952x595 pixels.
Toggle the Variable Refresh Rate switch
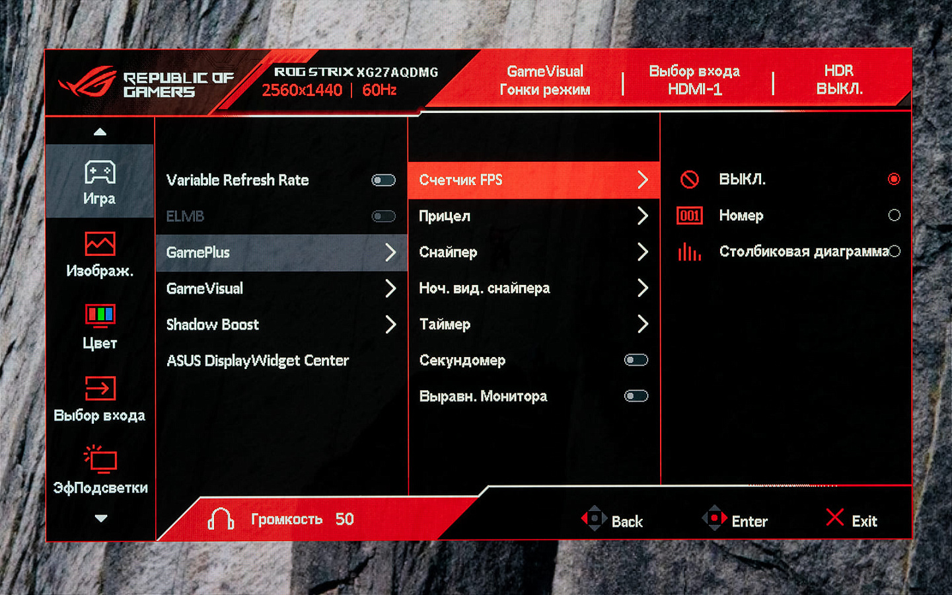coord(383,180)
